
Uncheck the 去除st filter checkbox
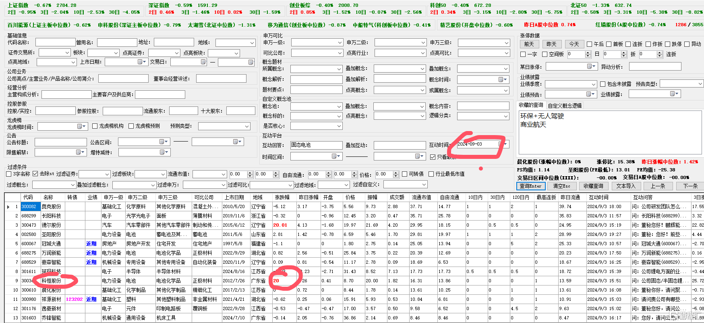(35, 174)
